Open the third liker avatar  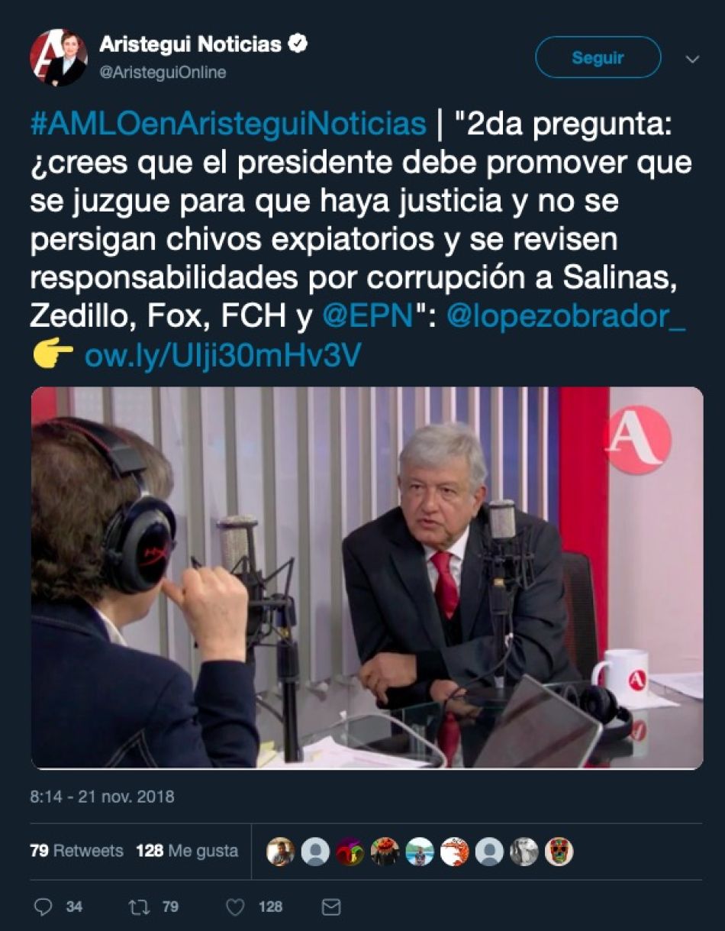[x=350, y=851]
